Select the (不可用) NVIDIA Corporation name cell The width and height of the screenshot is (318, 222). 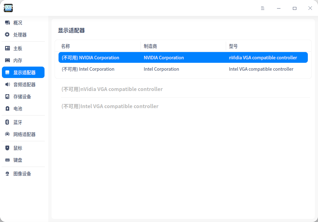click(90, 58)
